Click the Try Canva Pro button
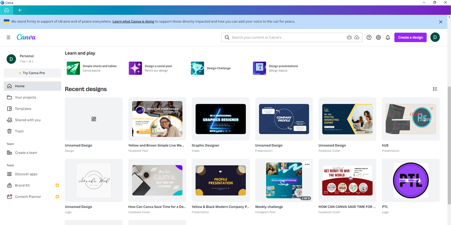The image size is (451, 225). pos(33,73)
